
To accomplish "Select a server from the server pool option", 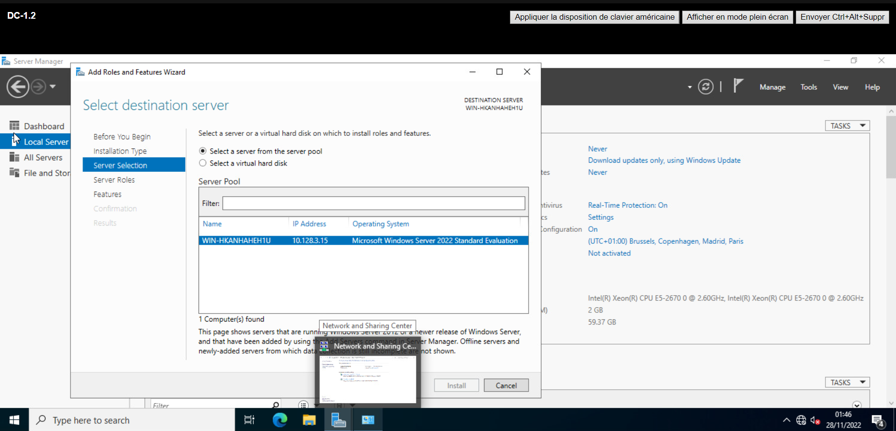I will coord(203,151).
